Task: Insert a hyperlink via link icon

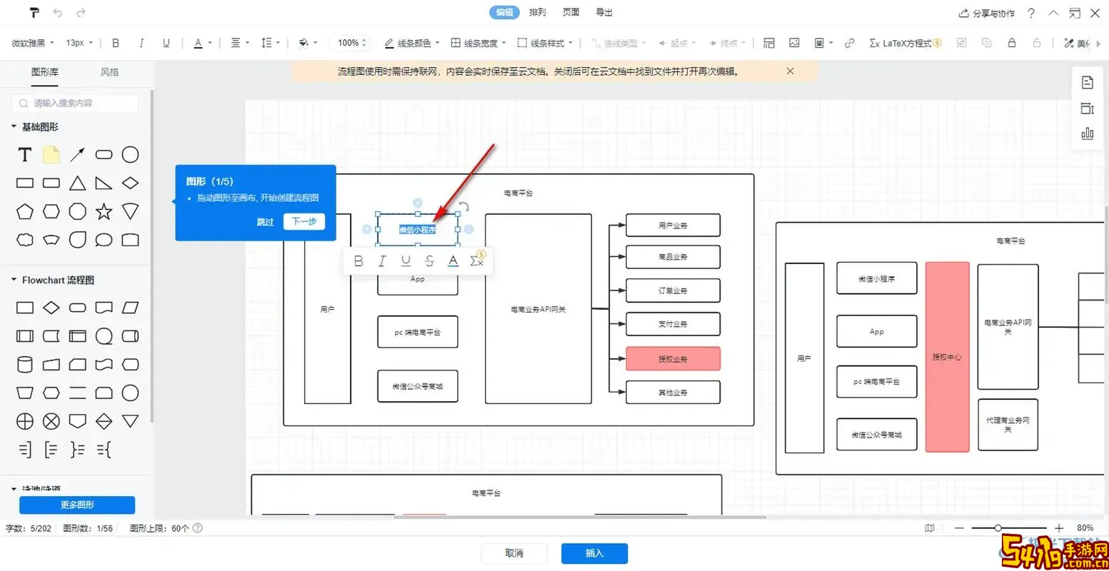Action: (x=849, y=43)
